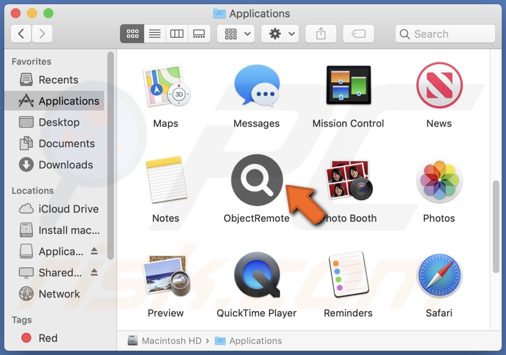The height and width of the screenshot is (355, 506).
Task: Click the "Mission Control" label text
Action: pos(348,123)
